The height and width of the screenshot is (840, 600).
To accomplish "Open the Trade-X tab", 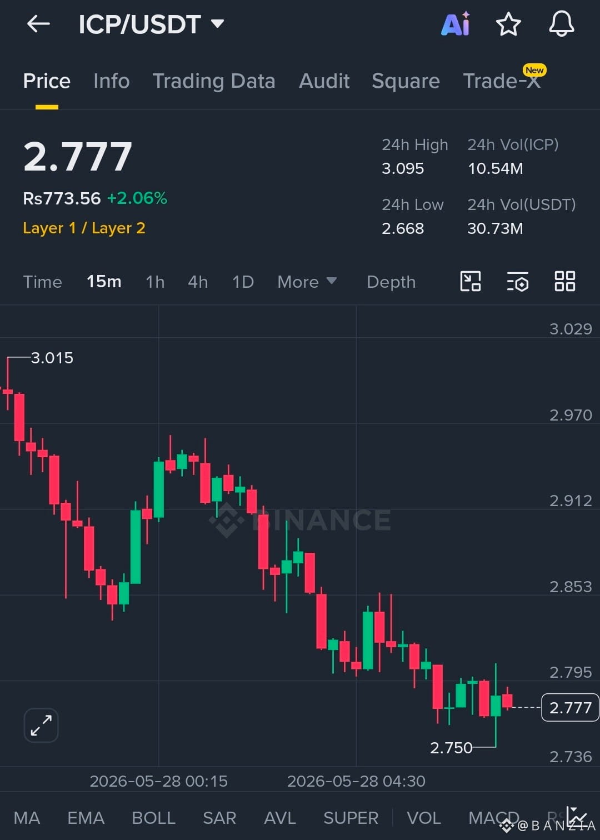I will (x=502, y=81).
